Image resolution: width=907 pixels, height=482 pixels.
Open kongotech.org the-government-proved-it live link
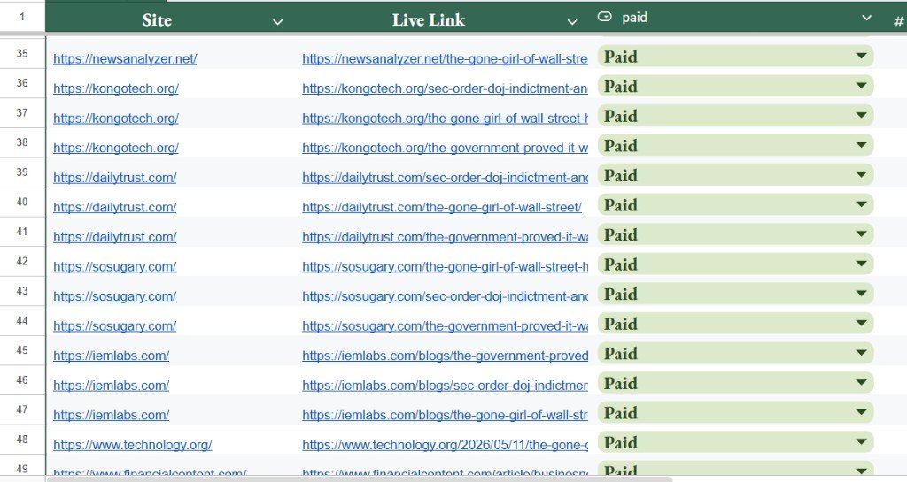(x=445, y=148)
